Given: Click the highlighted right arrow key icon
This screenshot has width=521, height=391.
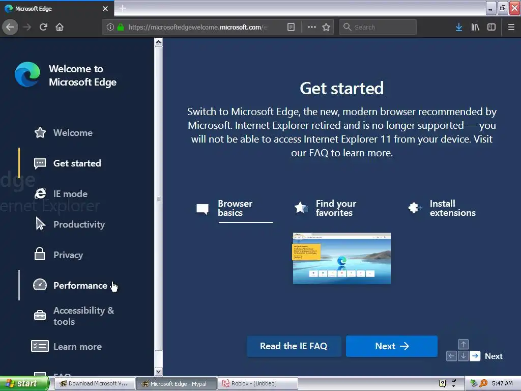Looking at the screenshot, I should pyautogui.click(x=475, y=356).
